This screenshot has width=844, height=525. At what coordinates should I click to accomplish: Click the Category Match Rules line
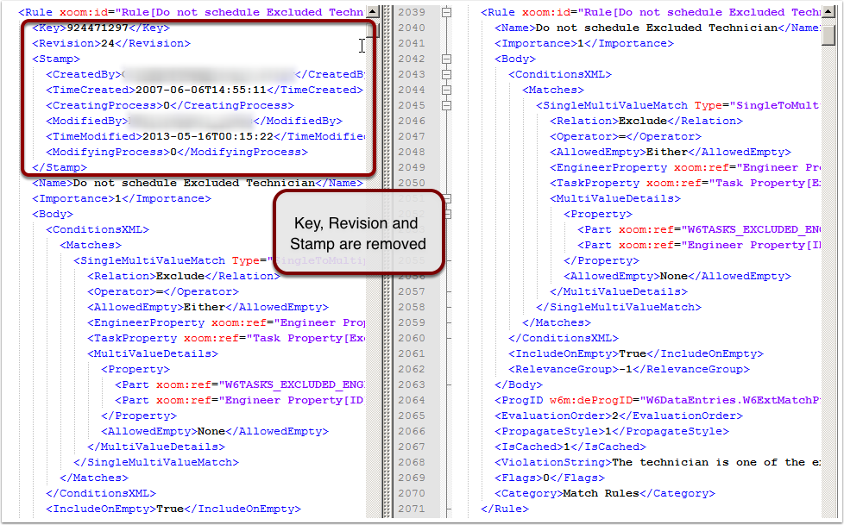pyautogui.click(x=604, y=493)
